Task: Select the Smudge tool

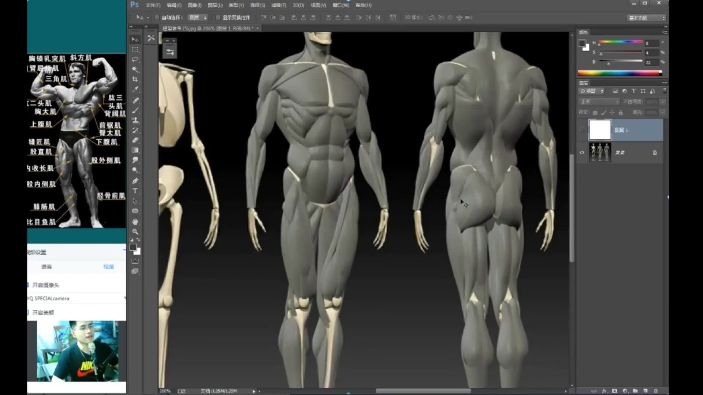Action: (x=135, y=160)
